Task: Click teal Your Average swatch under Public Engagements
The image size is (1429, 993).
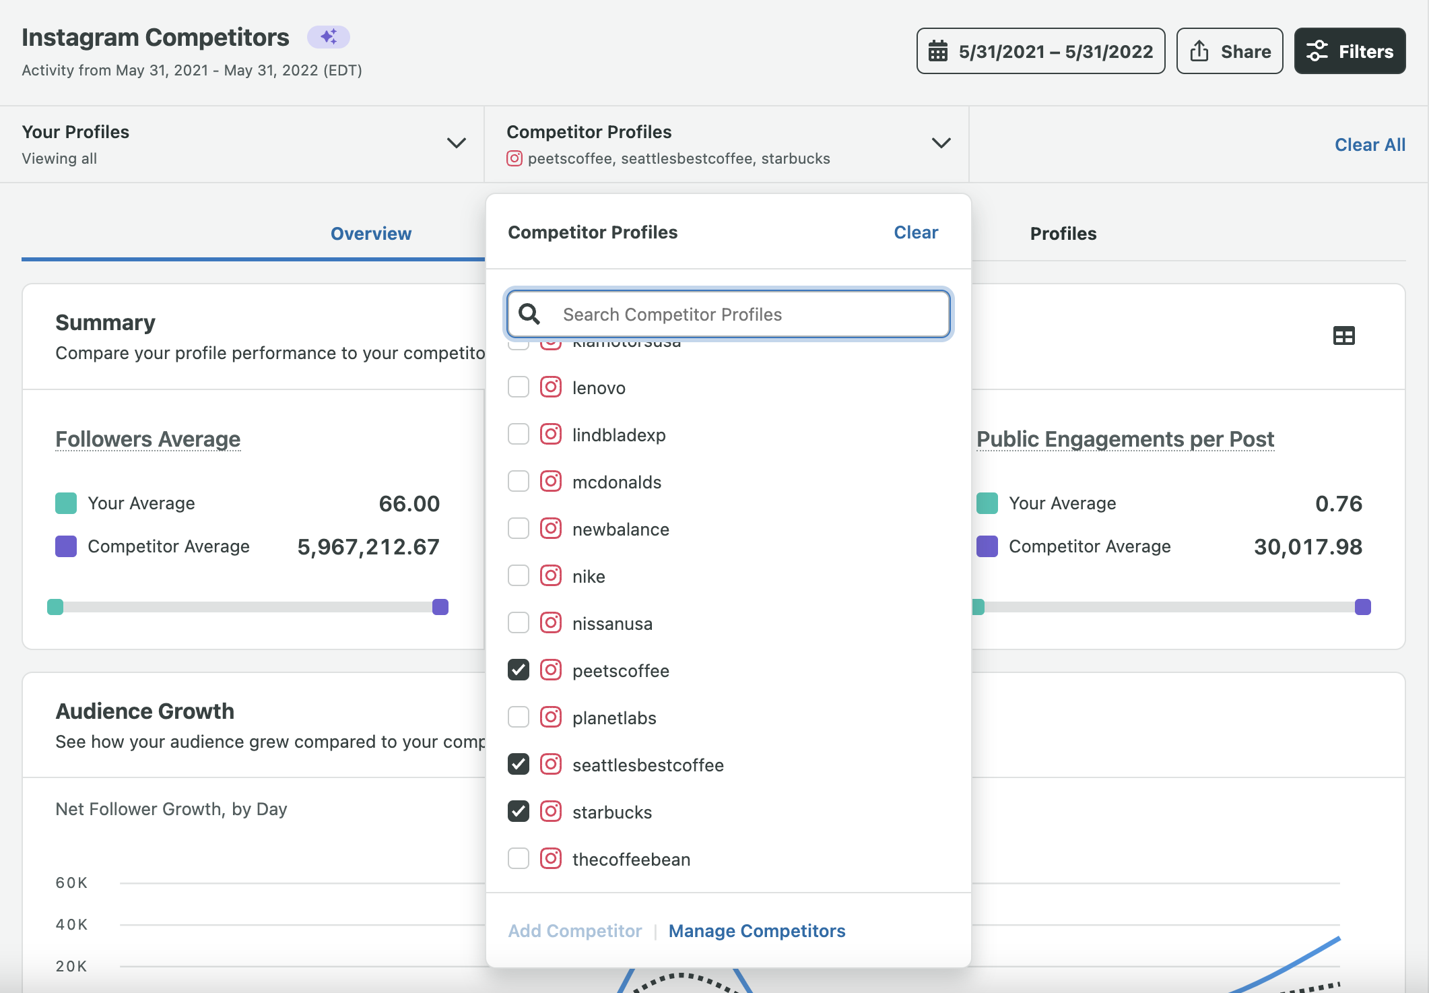Action: (x=987, y=503)
